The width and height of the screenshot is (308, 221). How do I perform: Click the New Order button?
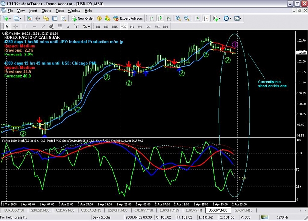(x=83, y=18)
